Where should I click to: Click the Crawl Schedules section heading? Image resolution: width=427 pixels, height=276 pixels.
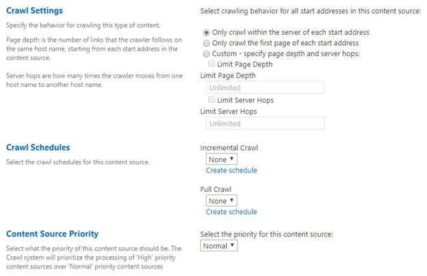pyautogui.click(x=38, y=147)
